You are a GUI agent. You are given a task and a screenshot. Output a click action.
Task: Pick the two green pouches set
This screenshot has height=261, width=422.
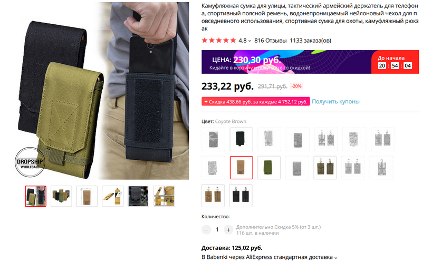(325, 167)
